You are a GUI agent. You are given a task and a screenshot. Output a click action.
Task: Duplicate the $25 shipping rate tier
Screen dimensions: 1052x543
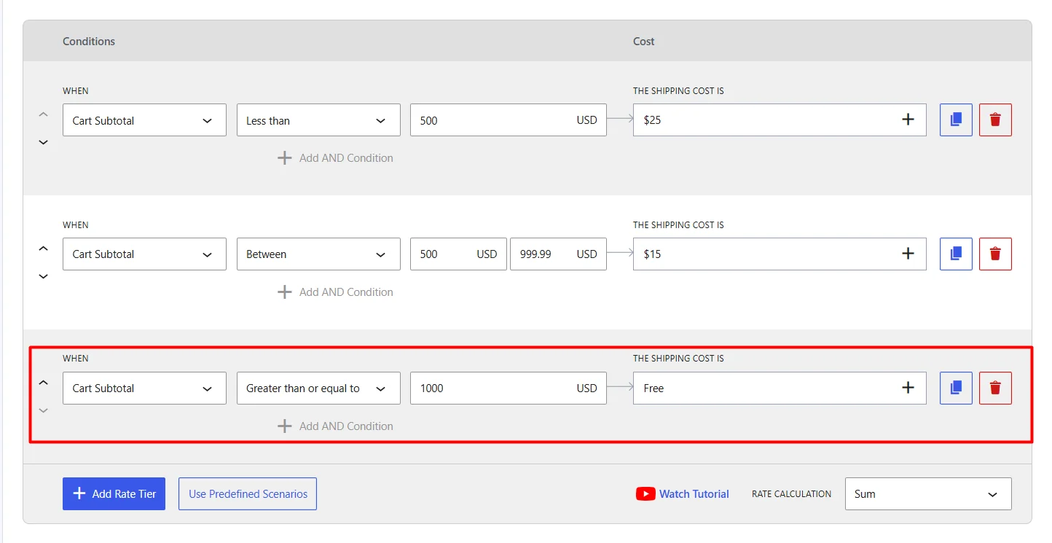click(x=956, y=120)
